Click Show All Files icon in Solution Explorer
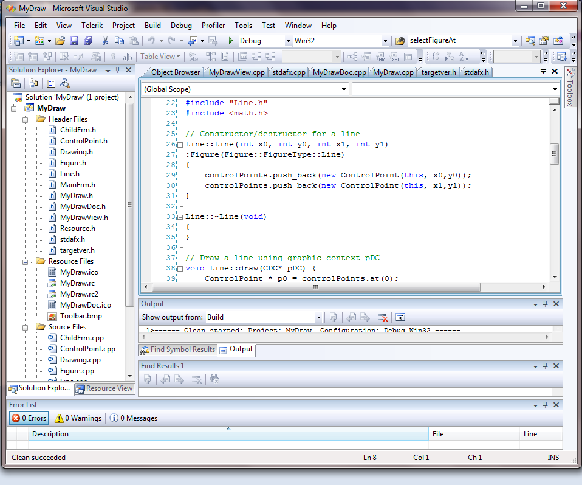 click(x=33, y=83)
